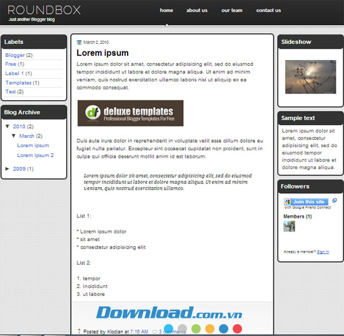Select the green color circle
Screen dimensions: 344x336
[x=196, y=328]
